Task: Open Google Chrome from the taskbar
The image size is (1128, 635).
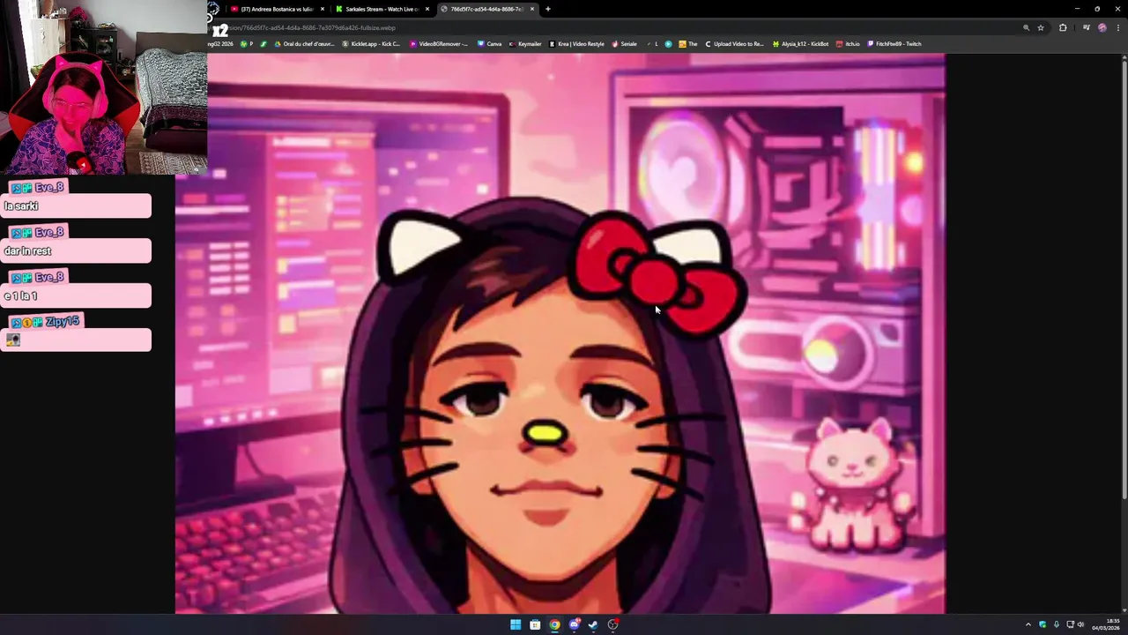Action: point(554,625)
